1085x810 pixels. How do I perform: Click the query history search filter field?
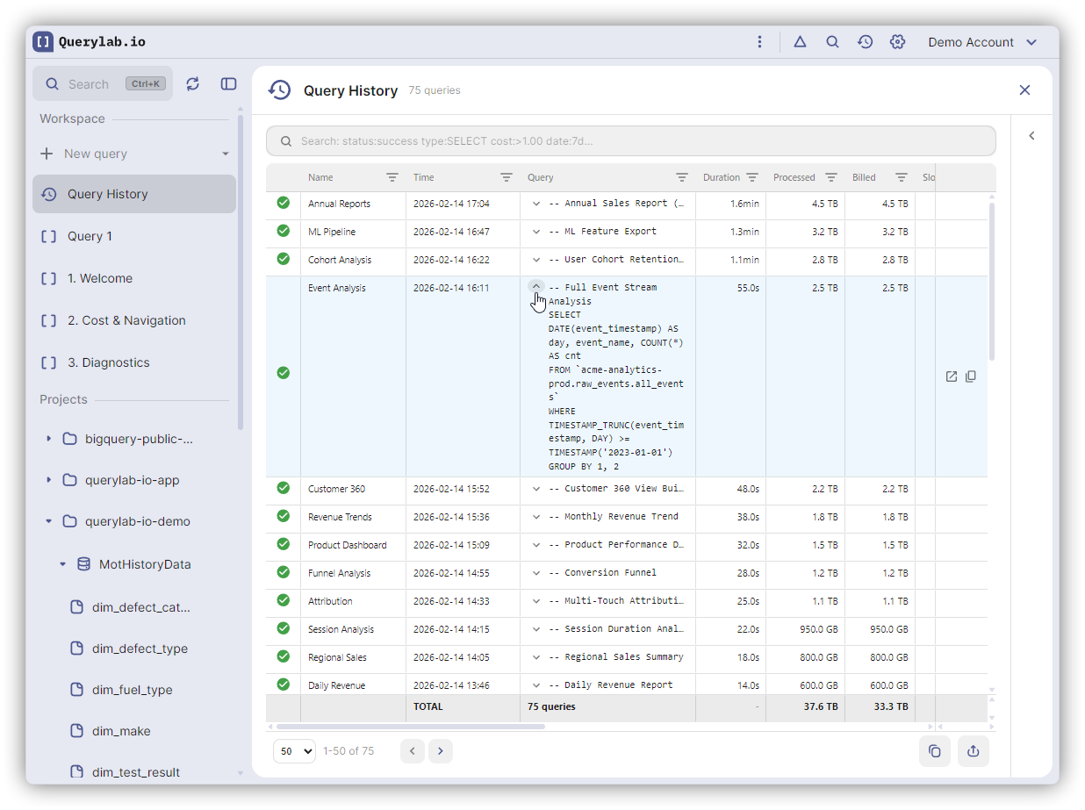coord(630,141)
